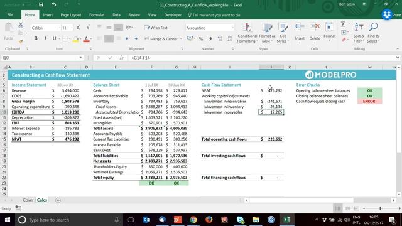Switch to Page Break Preview in status bar

[x=357, y=208]
